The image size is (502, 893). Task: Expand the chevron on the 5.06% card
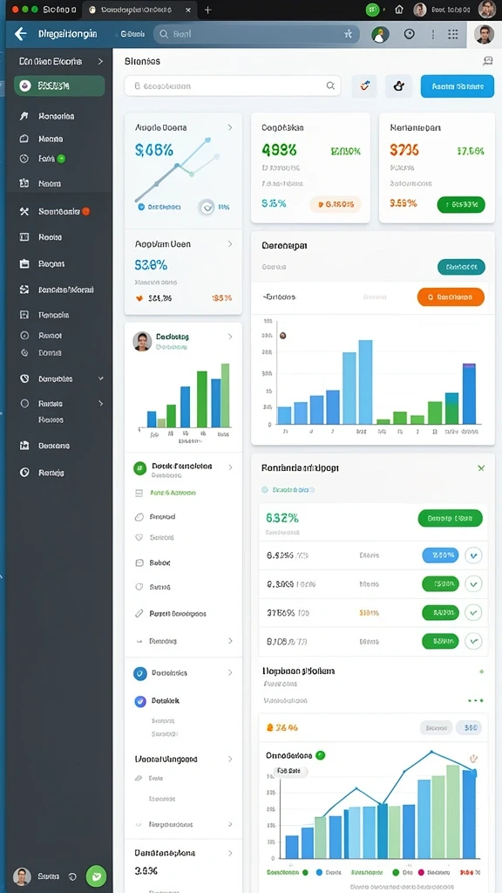coord(230,127)
